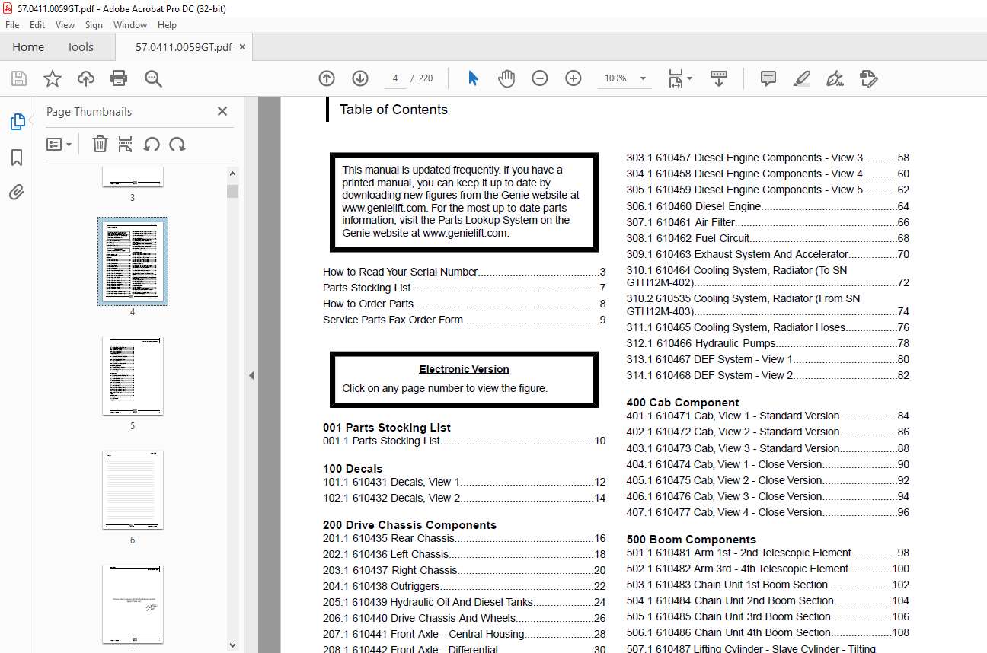
Task: Open the Sign menu
Action: [x=94, y=25]
